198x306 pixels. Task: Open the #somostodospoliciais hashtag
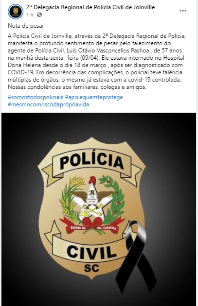(x=36, y=97)
